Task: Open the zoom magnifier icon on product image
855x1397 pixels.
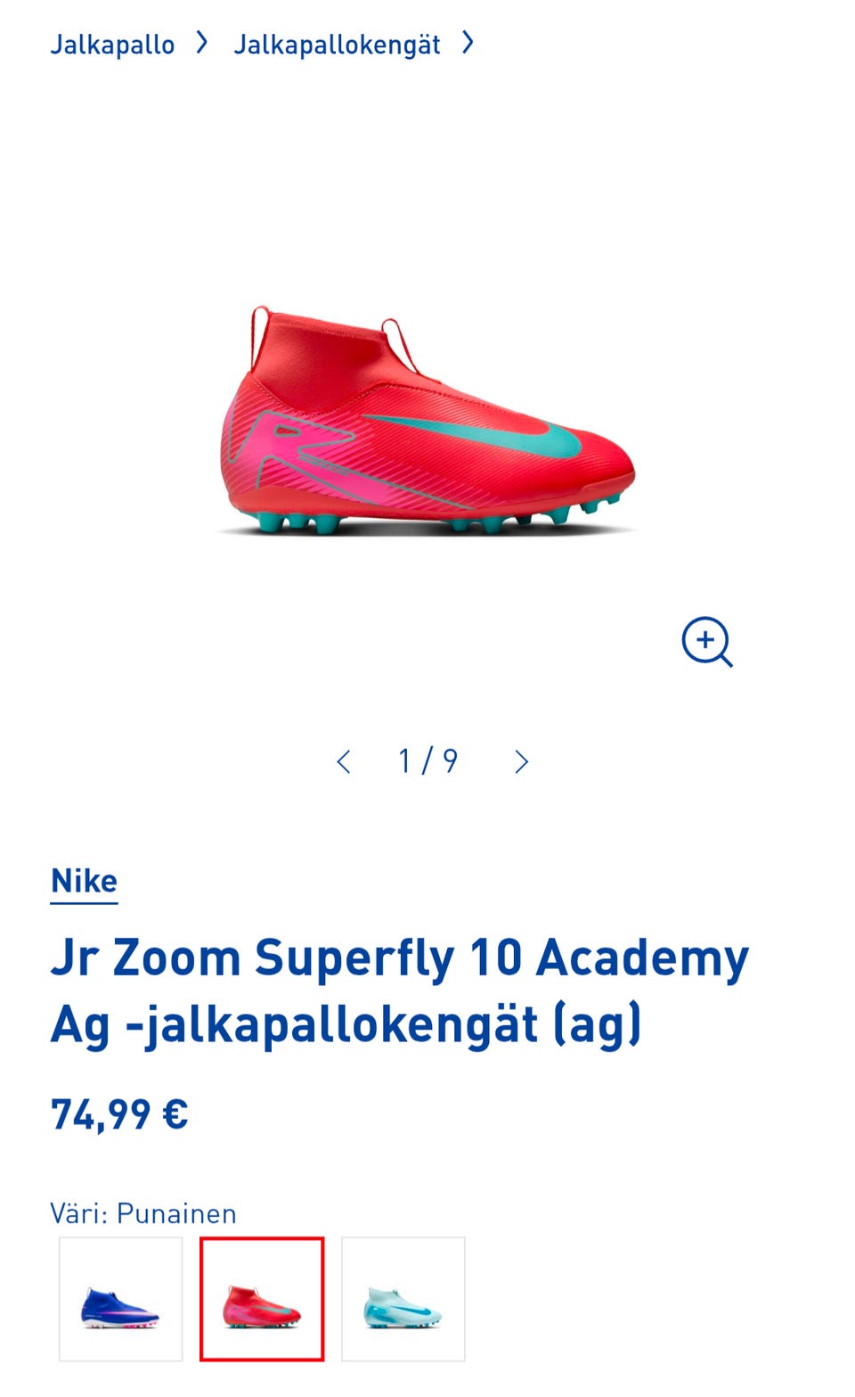Action: tap(707, 642)
